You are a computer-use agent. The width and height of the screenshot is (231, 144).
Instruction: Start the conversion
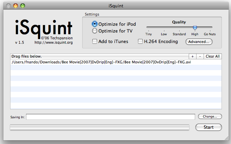209,127
